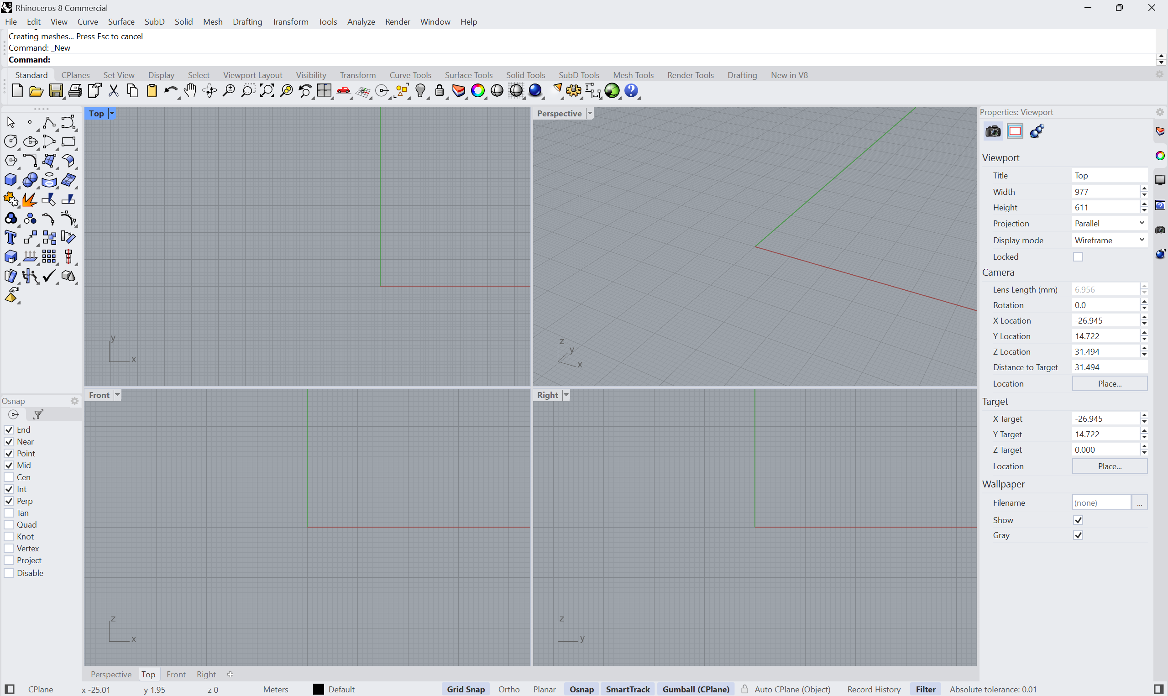
Task: Open the Transform menu
Action: tap(290, 21)
